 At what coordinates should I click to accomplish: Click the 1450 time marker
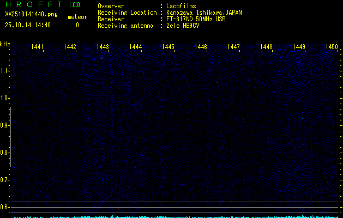point(332,47)
